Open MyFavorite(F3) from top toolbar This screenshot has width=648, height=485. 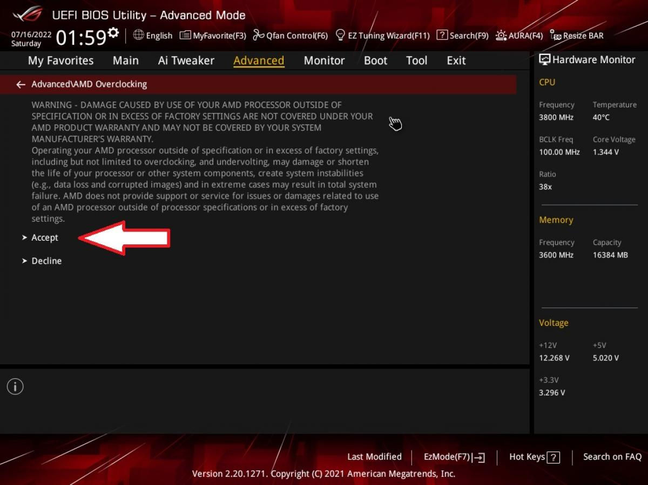click(x=213, y=36)
